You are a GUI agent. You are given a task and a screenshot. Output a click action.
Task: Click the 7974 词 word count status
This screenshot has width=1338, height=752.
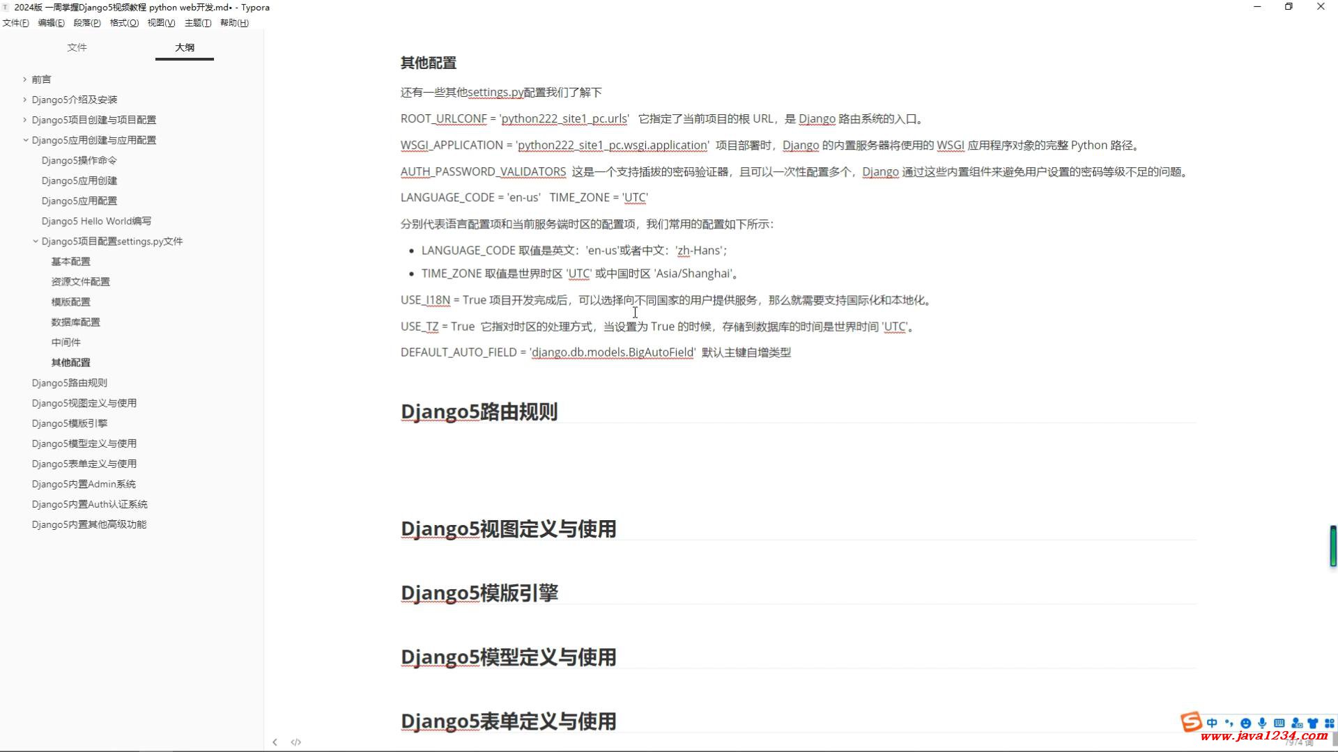point(1298,742)
